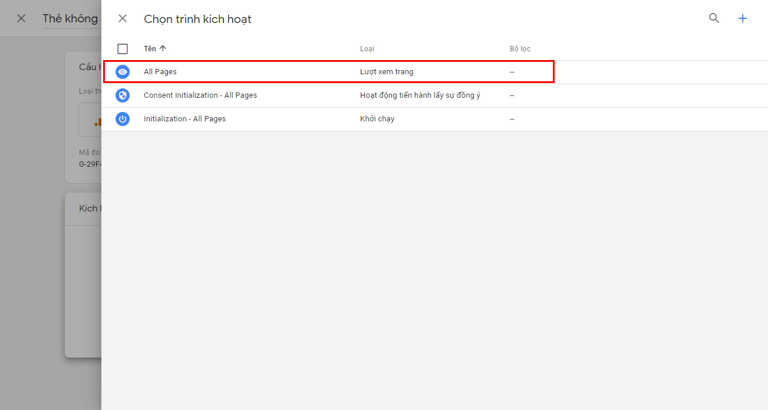Click the Chọn trình kích hoạt heading
Screen dimensions: 768x410
197,19
